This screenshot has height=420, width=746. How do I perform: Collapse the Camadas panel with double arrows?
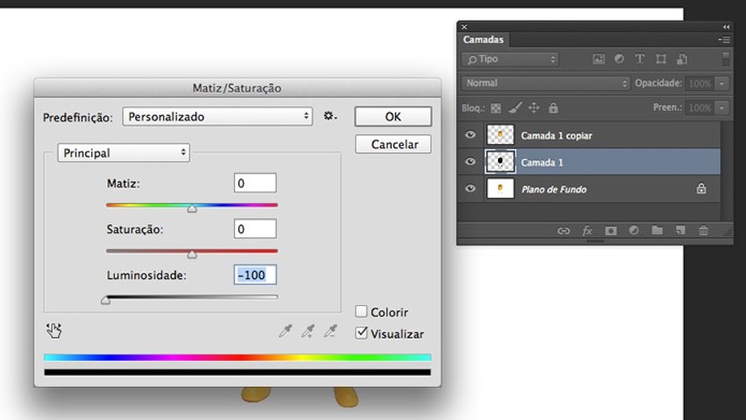(x=726, y=27)
